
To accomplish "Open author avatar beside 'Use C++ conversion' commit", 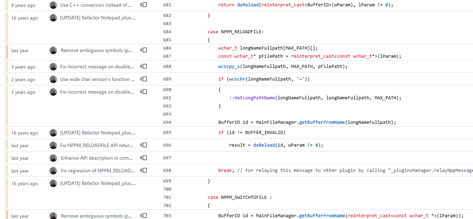I will click(x=53, y=5).
